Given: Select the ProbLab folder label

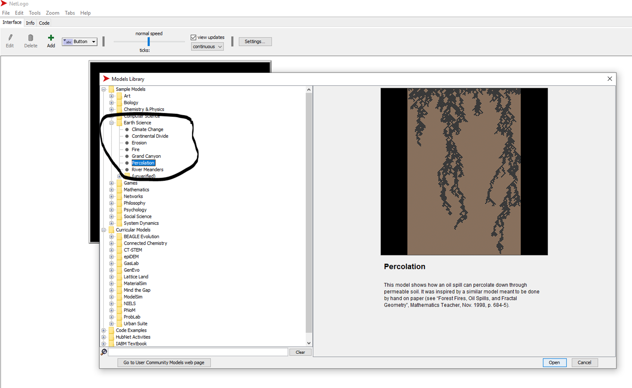Looking at the screenshot, I should [x=132, y=317].
